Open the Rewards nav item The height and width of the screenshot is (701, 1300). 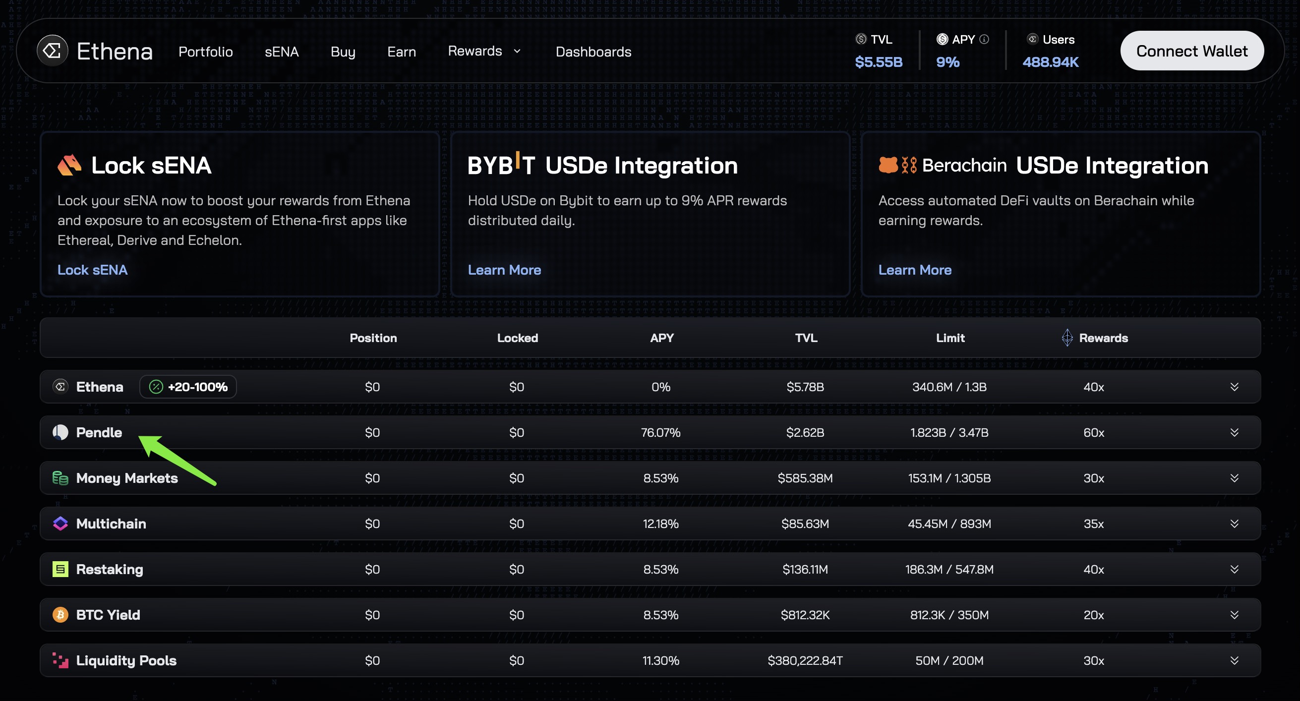click(x=475, y=51)
